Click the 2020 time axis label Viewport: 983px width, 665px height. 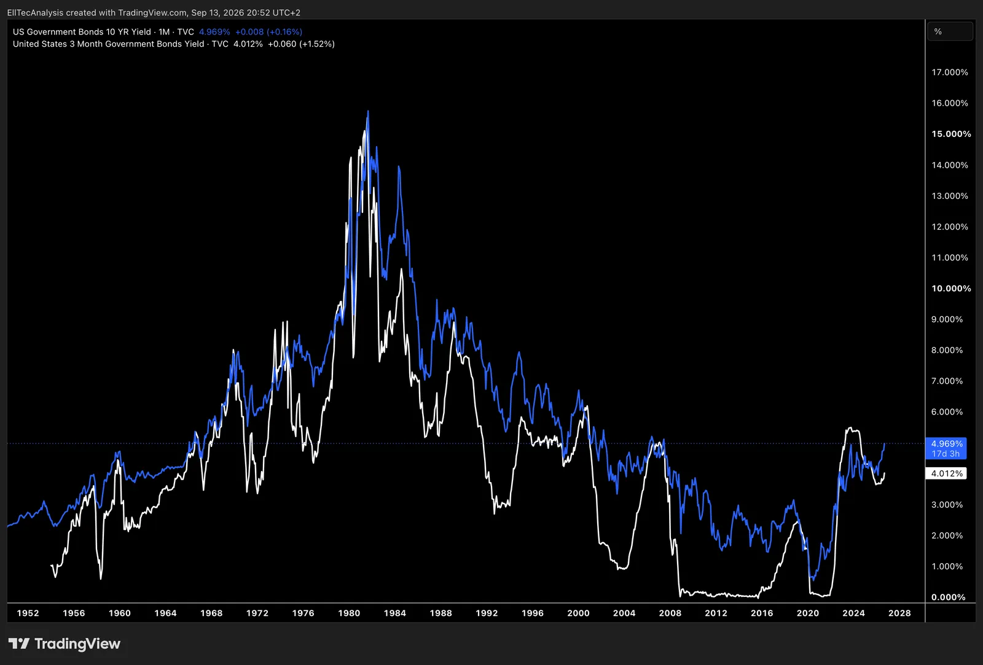coord(808,613)
